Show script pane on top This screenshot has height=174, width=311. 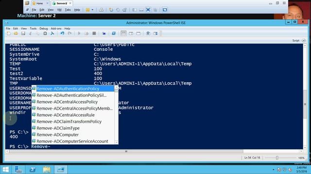point(123,33)
